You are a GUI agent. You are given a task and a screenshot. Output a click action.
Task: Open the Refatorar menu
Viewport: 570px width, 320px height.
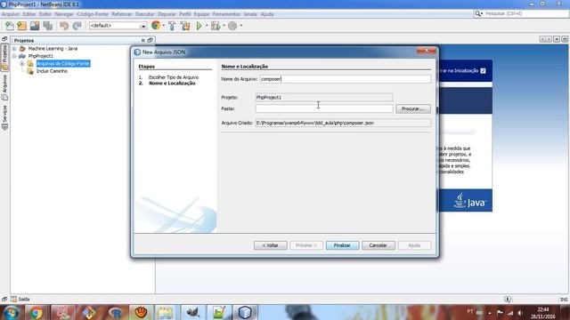(x=122, y=14)
